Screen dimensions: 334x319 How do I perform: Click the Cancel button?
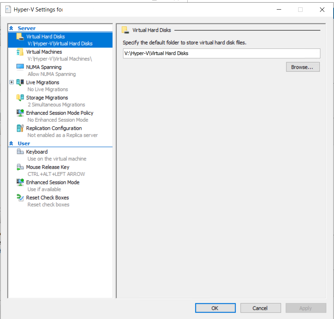click(260, 308)
